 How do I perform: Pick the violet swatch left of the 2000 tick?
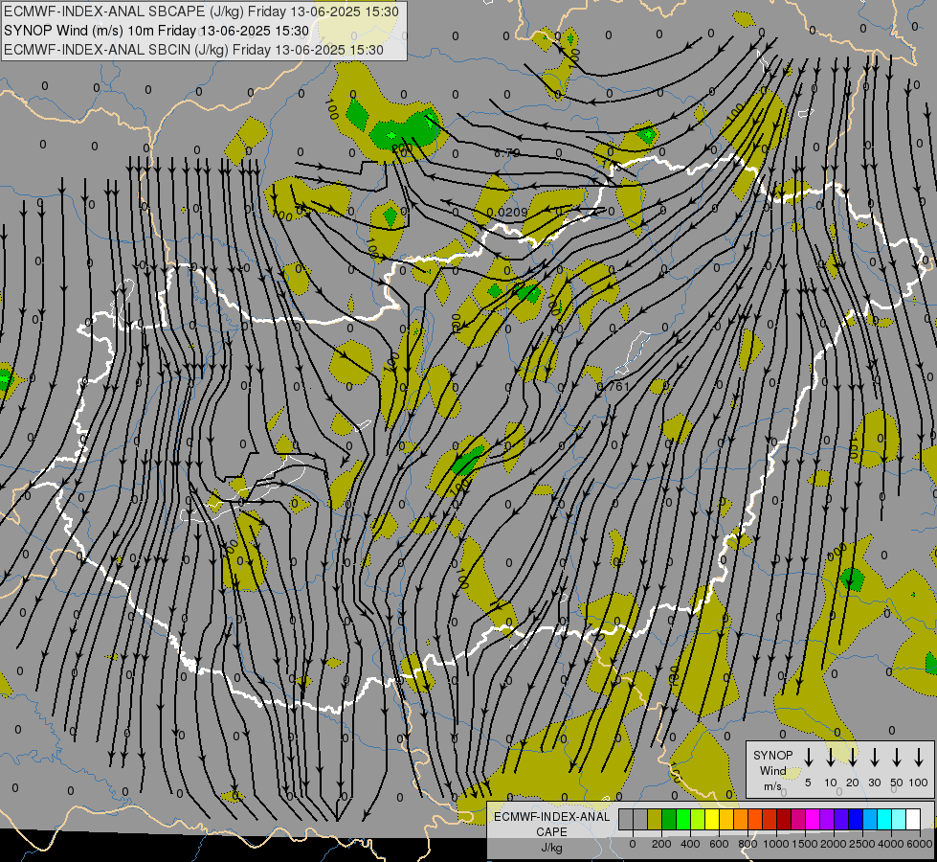pos(828,819)
